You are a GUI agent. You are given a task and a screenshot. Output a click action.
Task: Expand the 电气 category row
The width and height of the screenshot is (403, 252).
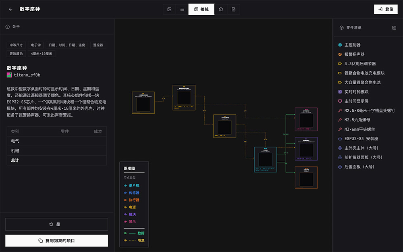coord(56,142)
